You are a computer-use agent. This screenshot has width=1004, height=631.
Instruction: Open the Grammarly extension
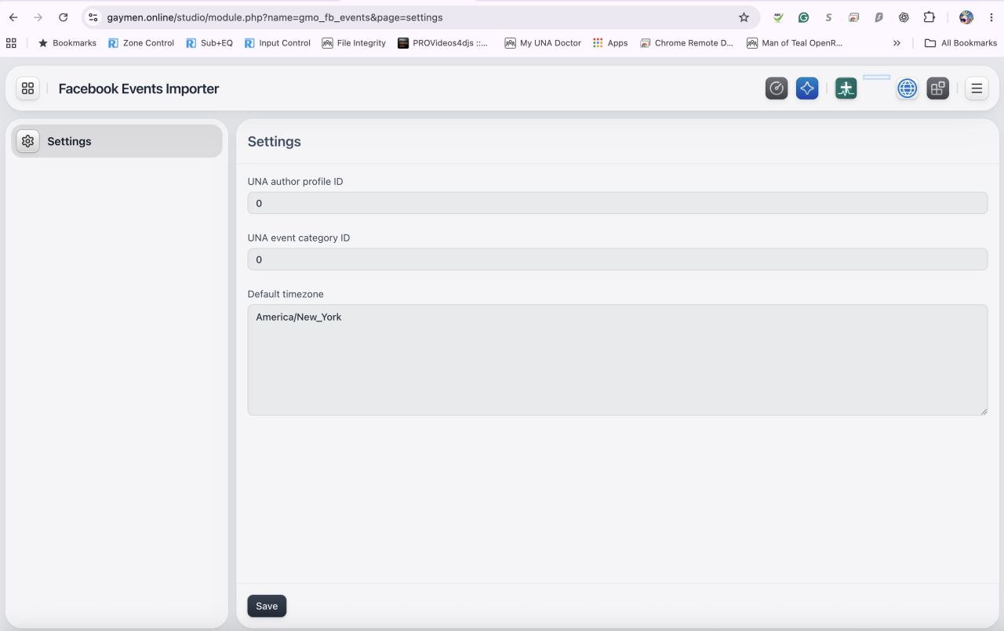[803, 17]
